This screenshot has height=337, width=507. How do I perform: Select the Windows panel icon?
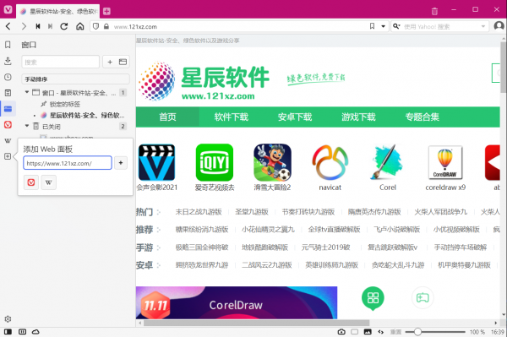[x=8, y=109]
